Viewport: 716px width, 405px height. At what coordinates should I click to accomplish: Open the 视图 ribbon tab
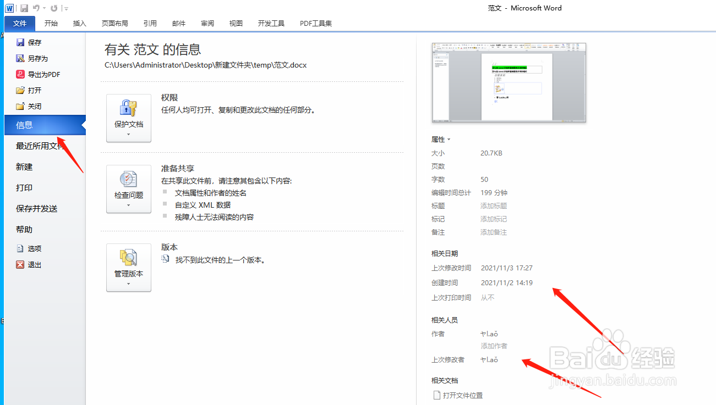[236, 24]
